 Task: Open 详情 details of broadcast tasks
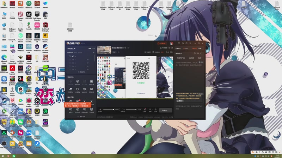tap(200, 48)
